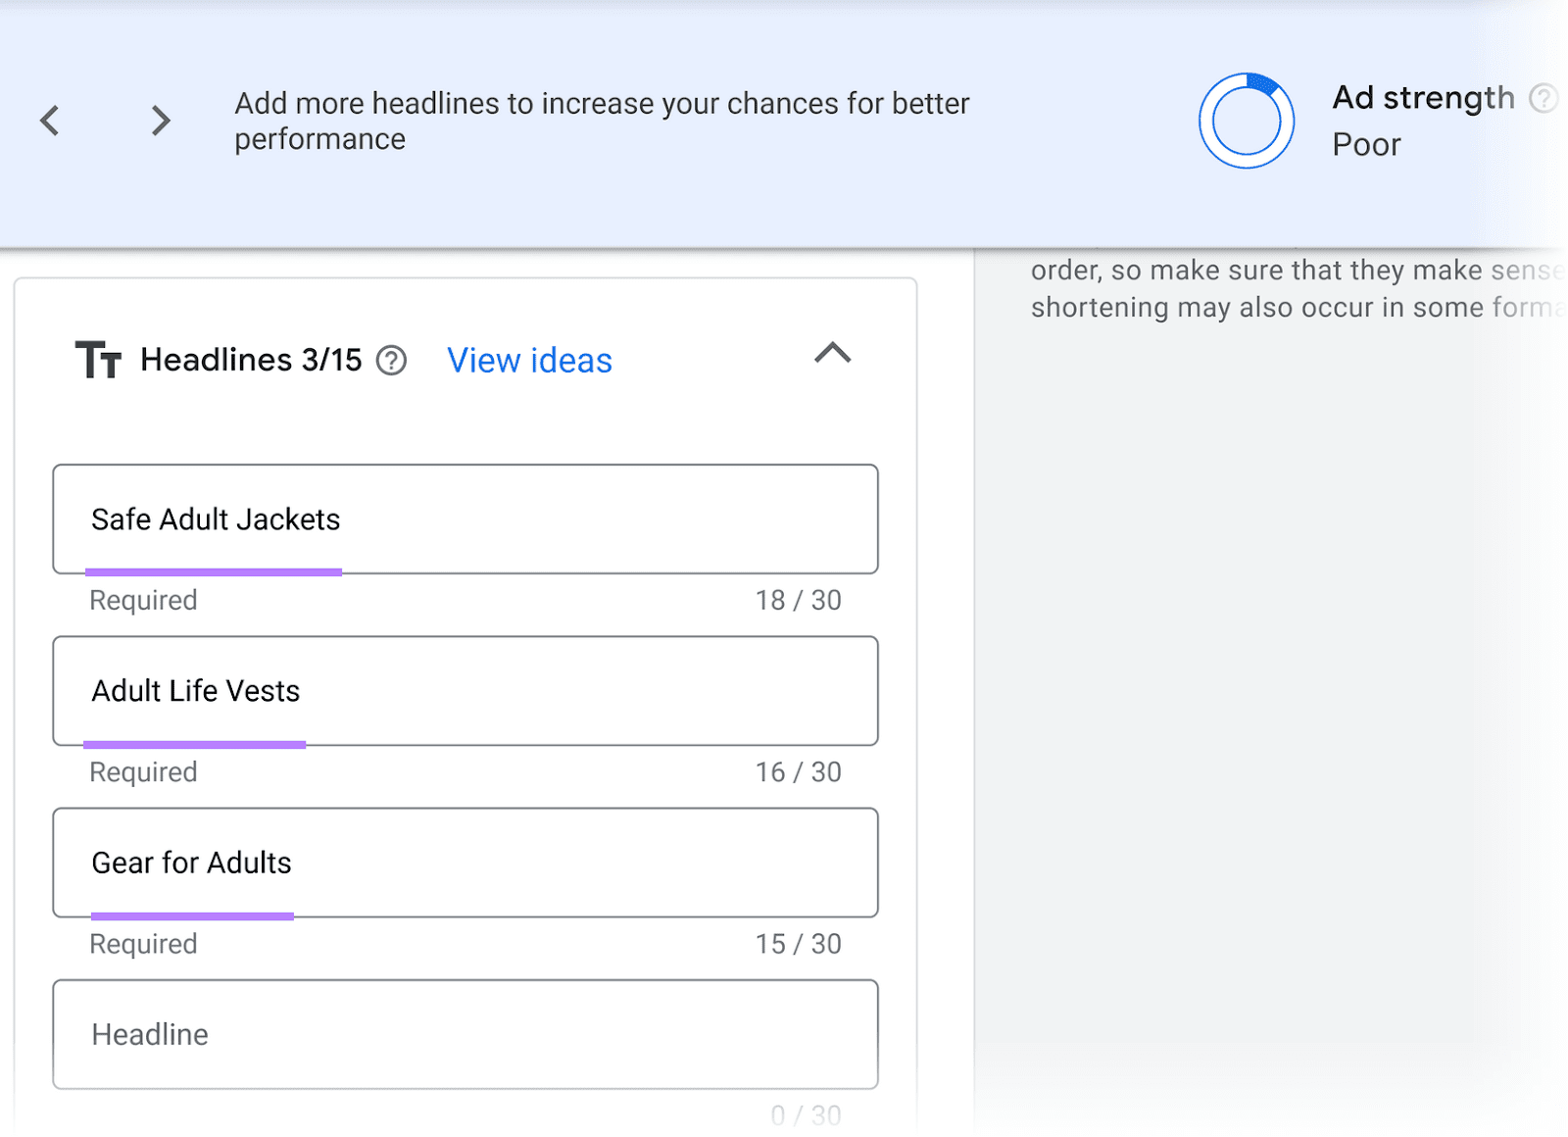Click the 18 / 30 character counter

coord(798,600)
